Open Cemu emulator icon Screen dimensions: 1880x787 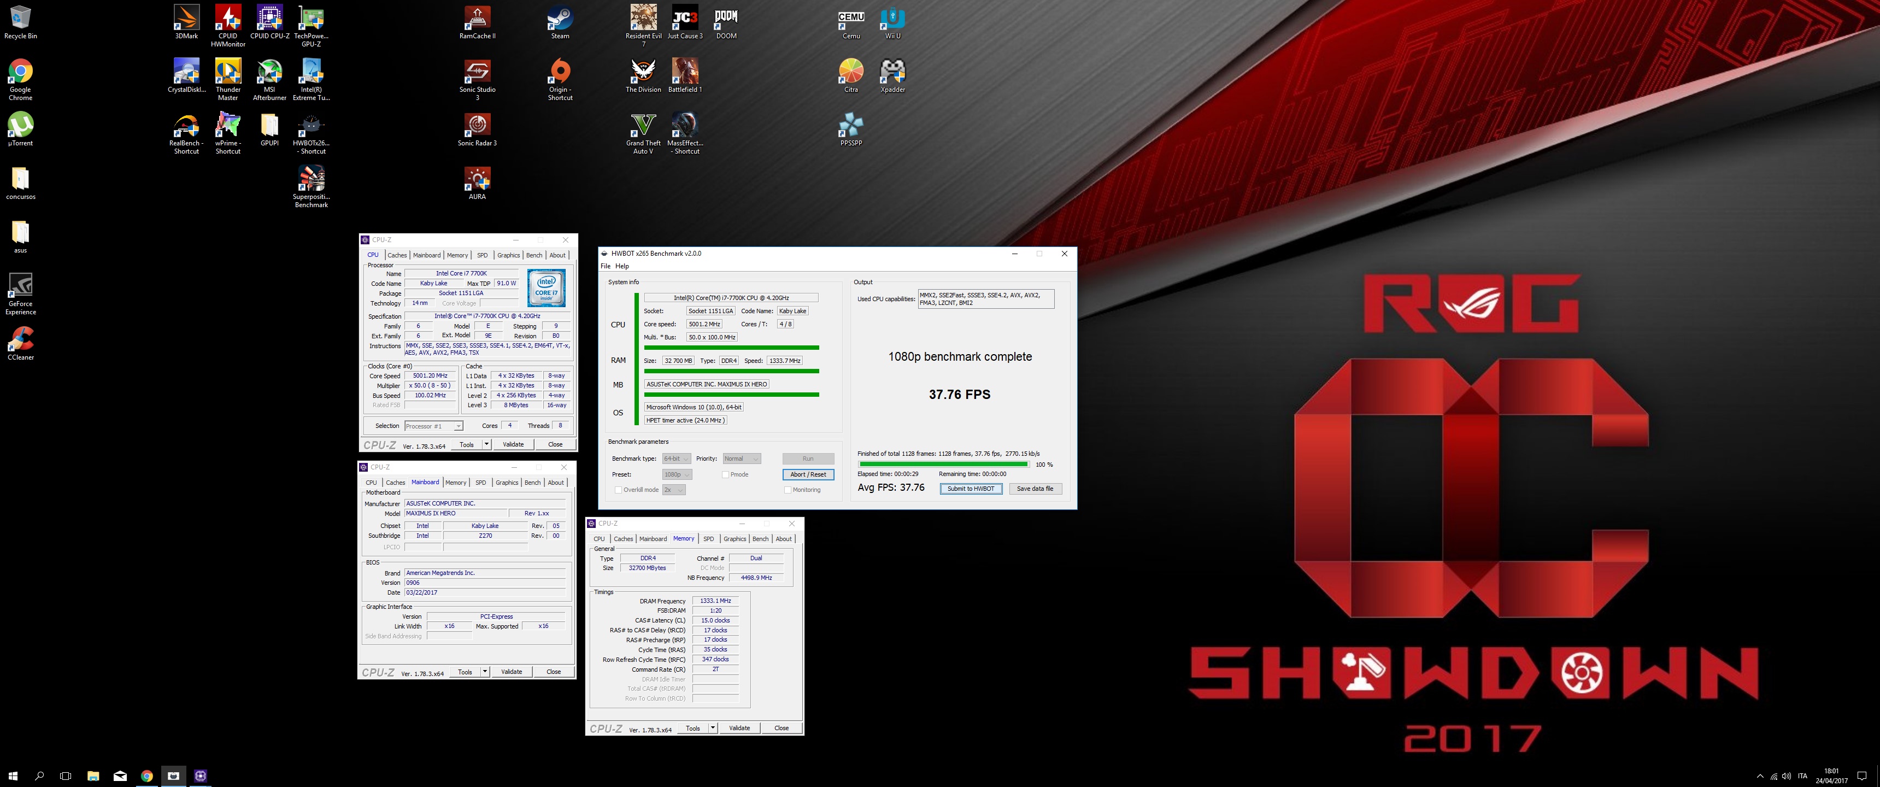pyautogui.click(x=851, y=22)
